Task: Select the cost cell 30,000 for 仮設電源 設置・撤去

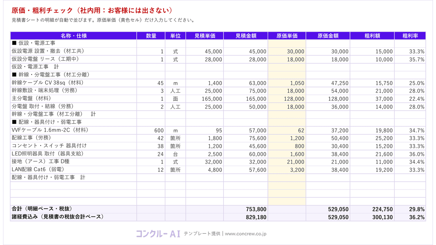Action: pyautogui.click(x=287, y=52)
